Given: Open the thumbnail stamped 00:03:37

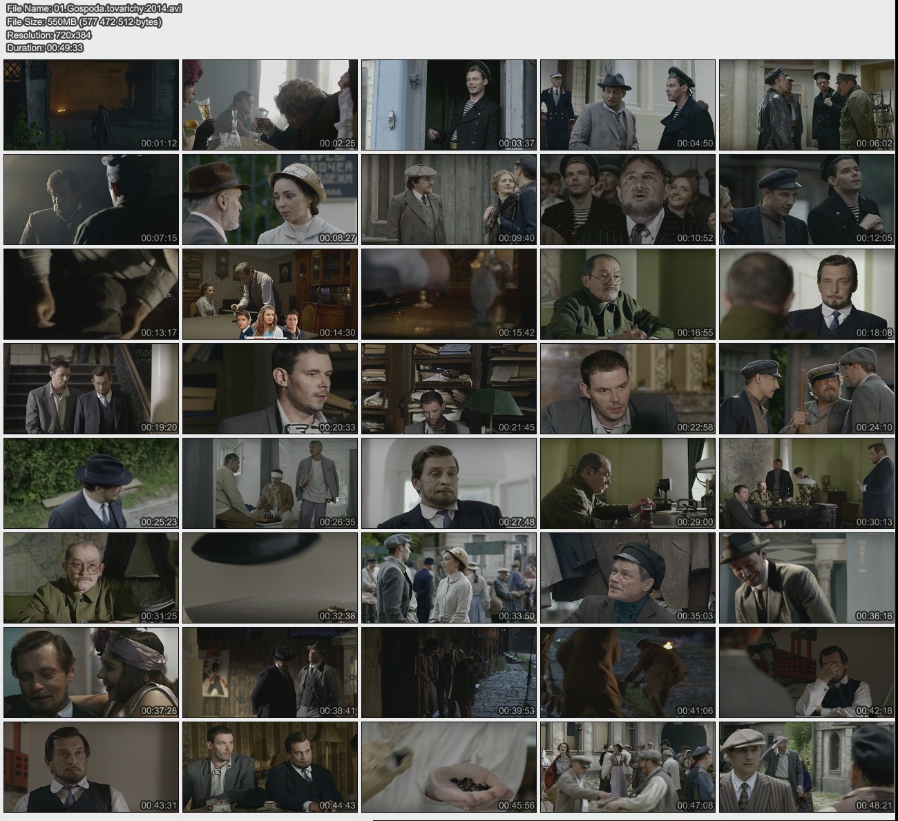Looking at the screenshot, I should 449,105.
